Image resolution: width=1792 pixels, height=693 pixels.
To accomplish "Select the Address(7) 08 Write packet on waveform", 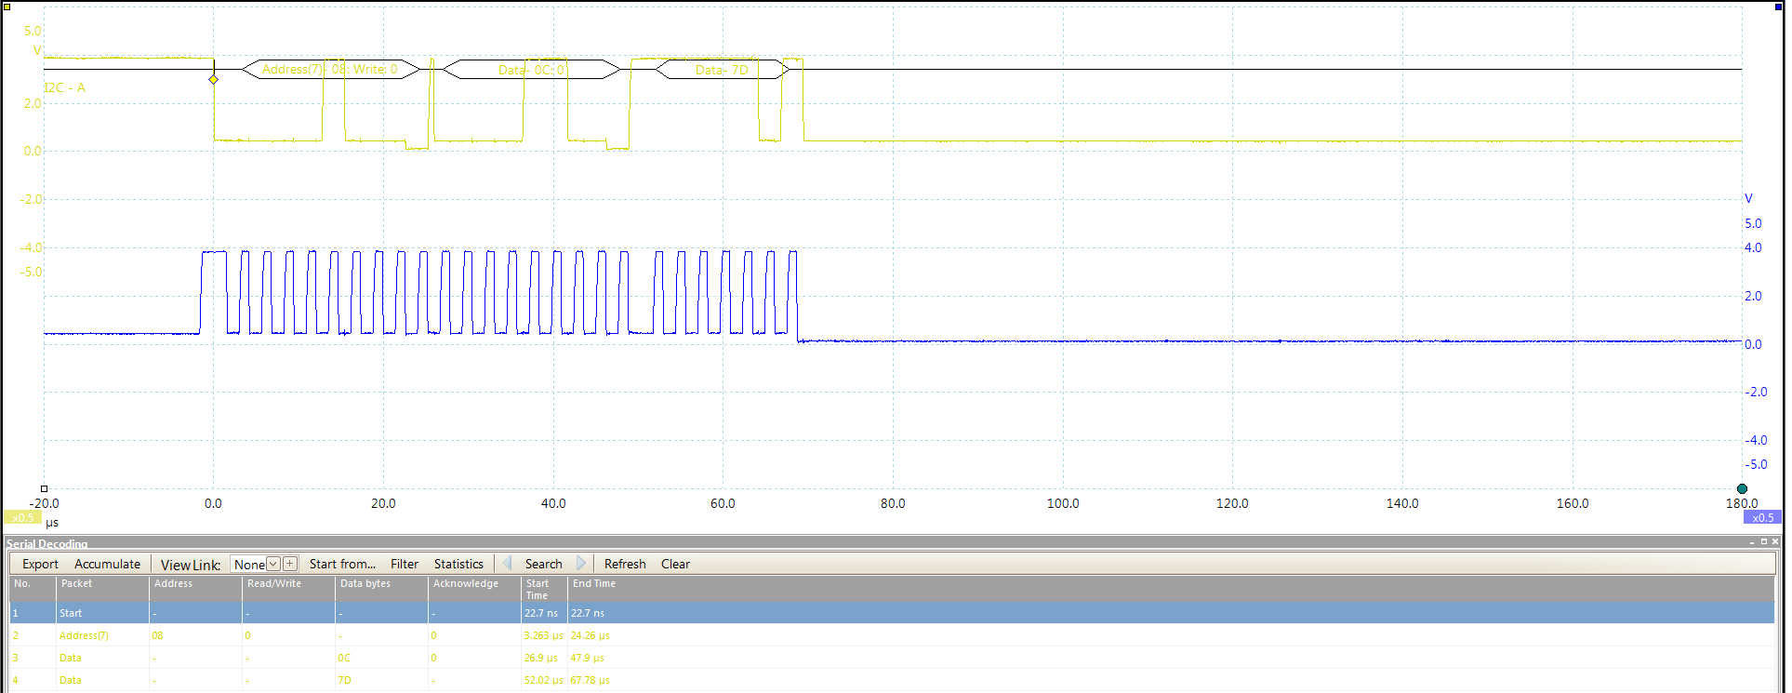I will (x=330, y=69).
